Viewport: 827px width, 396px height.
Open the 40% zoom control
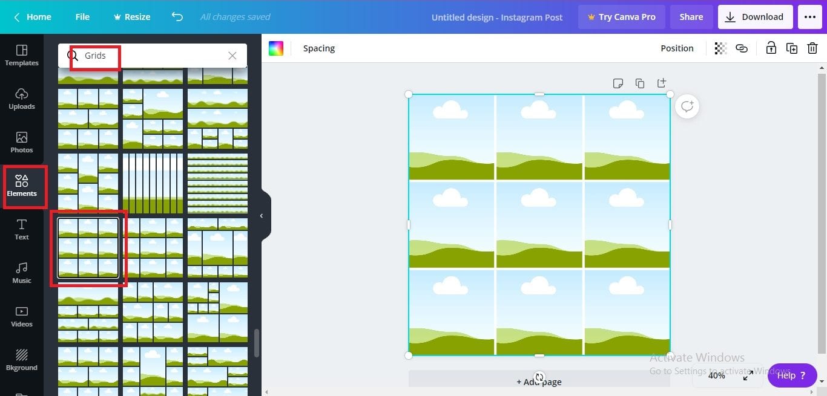[717, 375]
